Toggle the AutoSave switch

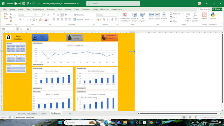pos(17,3)
